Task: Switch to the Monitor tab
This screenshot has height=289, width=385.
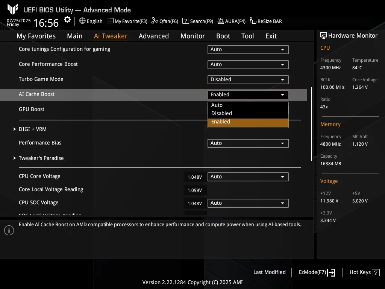Action: [192, 36]
